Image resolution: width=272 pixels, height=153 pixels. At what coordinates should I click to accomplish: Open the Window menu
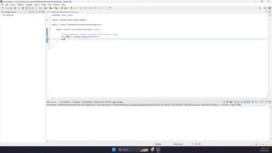(x=57, y=5)
